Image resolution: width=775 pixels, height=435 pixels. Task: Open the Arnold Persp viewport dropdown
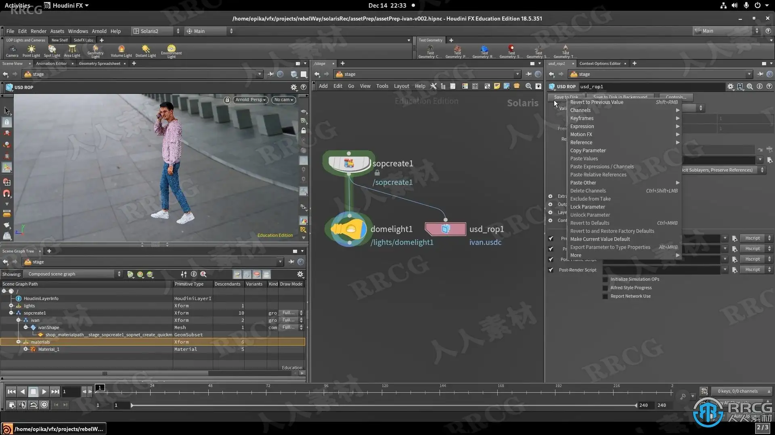[250, 100]
